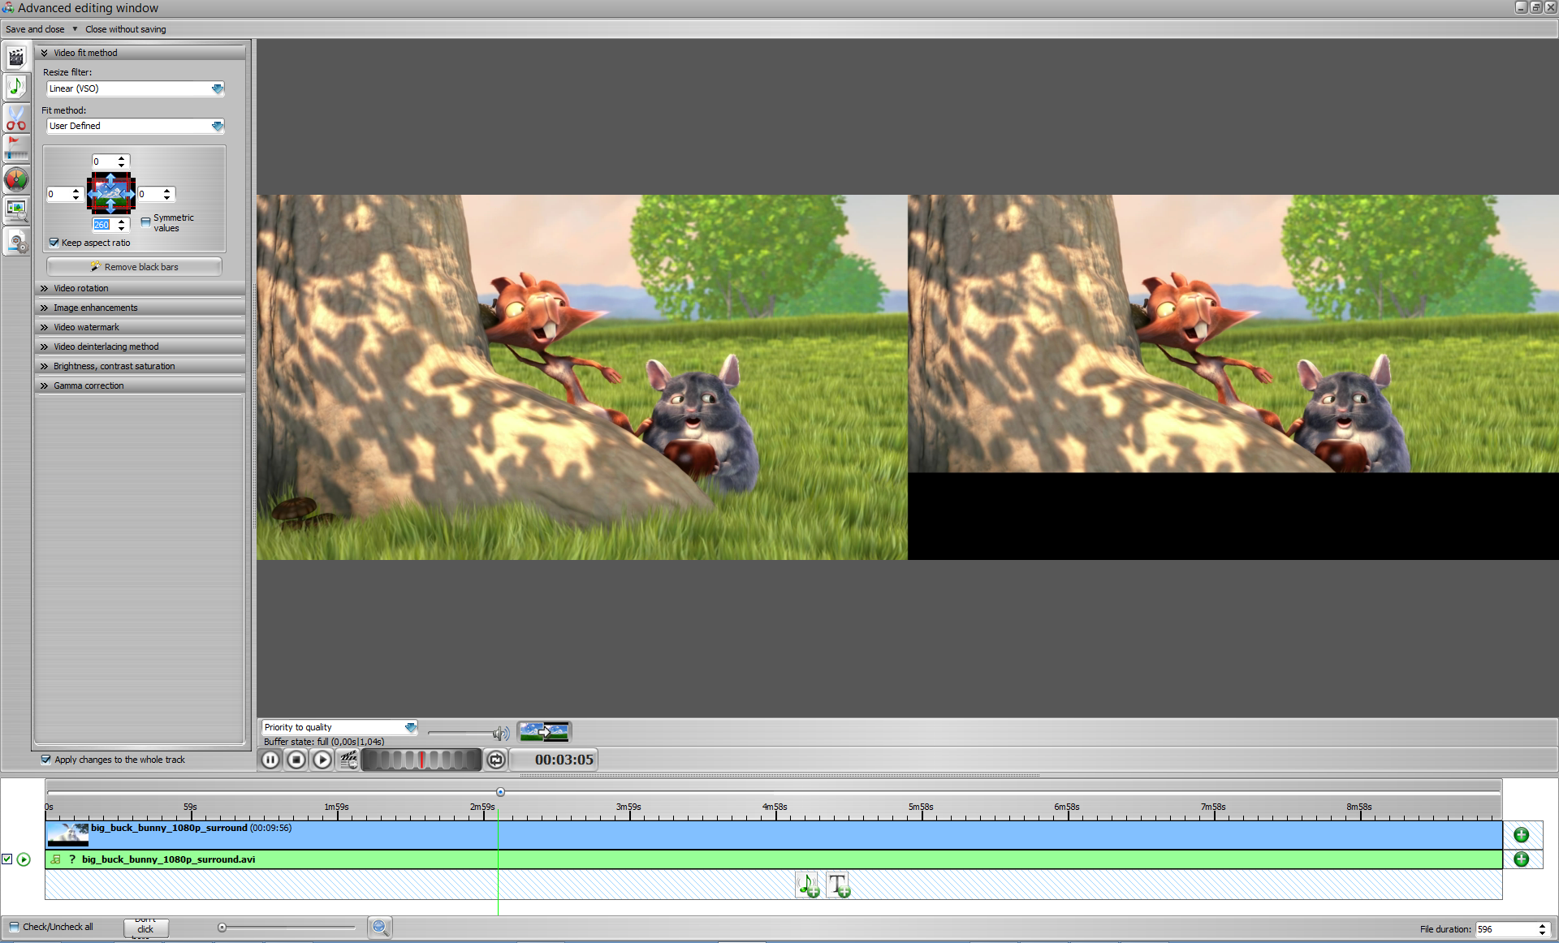Adjust the volume slider
Screen dimensions: 1559x943
click(461, 734)
